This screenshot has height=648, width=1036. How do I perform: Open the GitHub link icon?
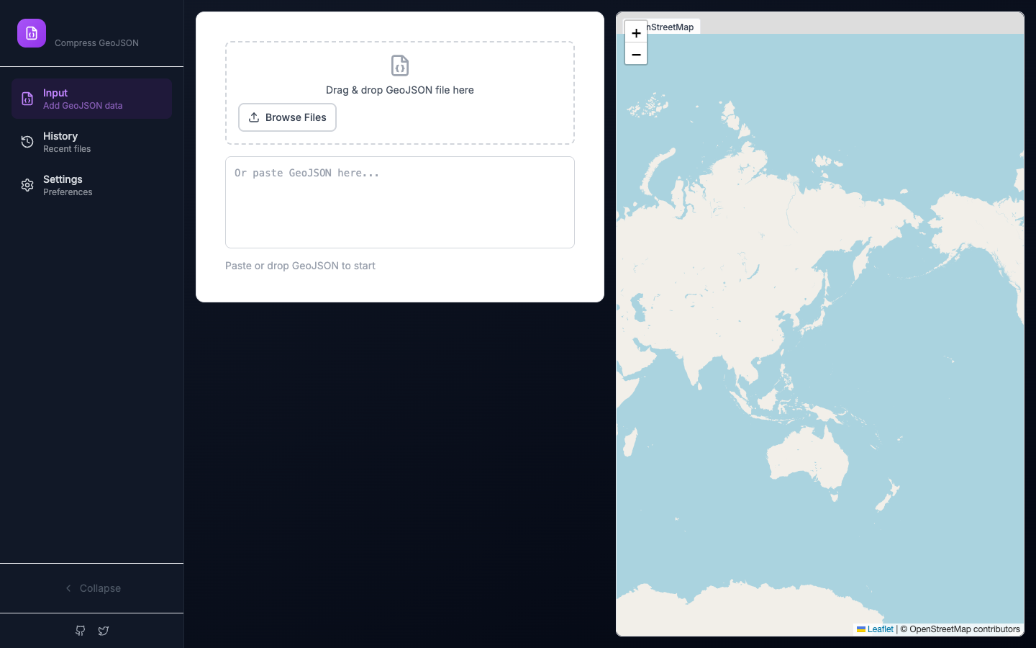[x=81, y=631]
